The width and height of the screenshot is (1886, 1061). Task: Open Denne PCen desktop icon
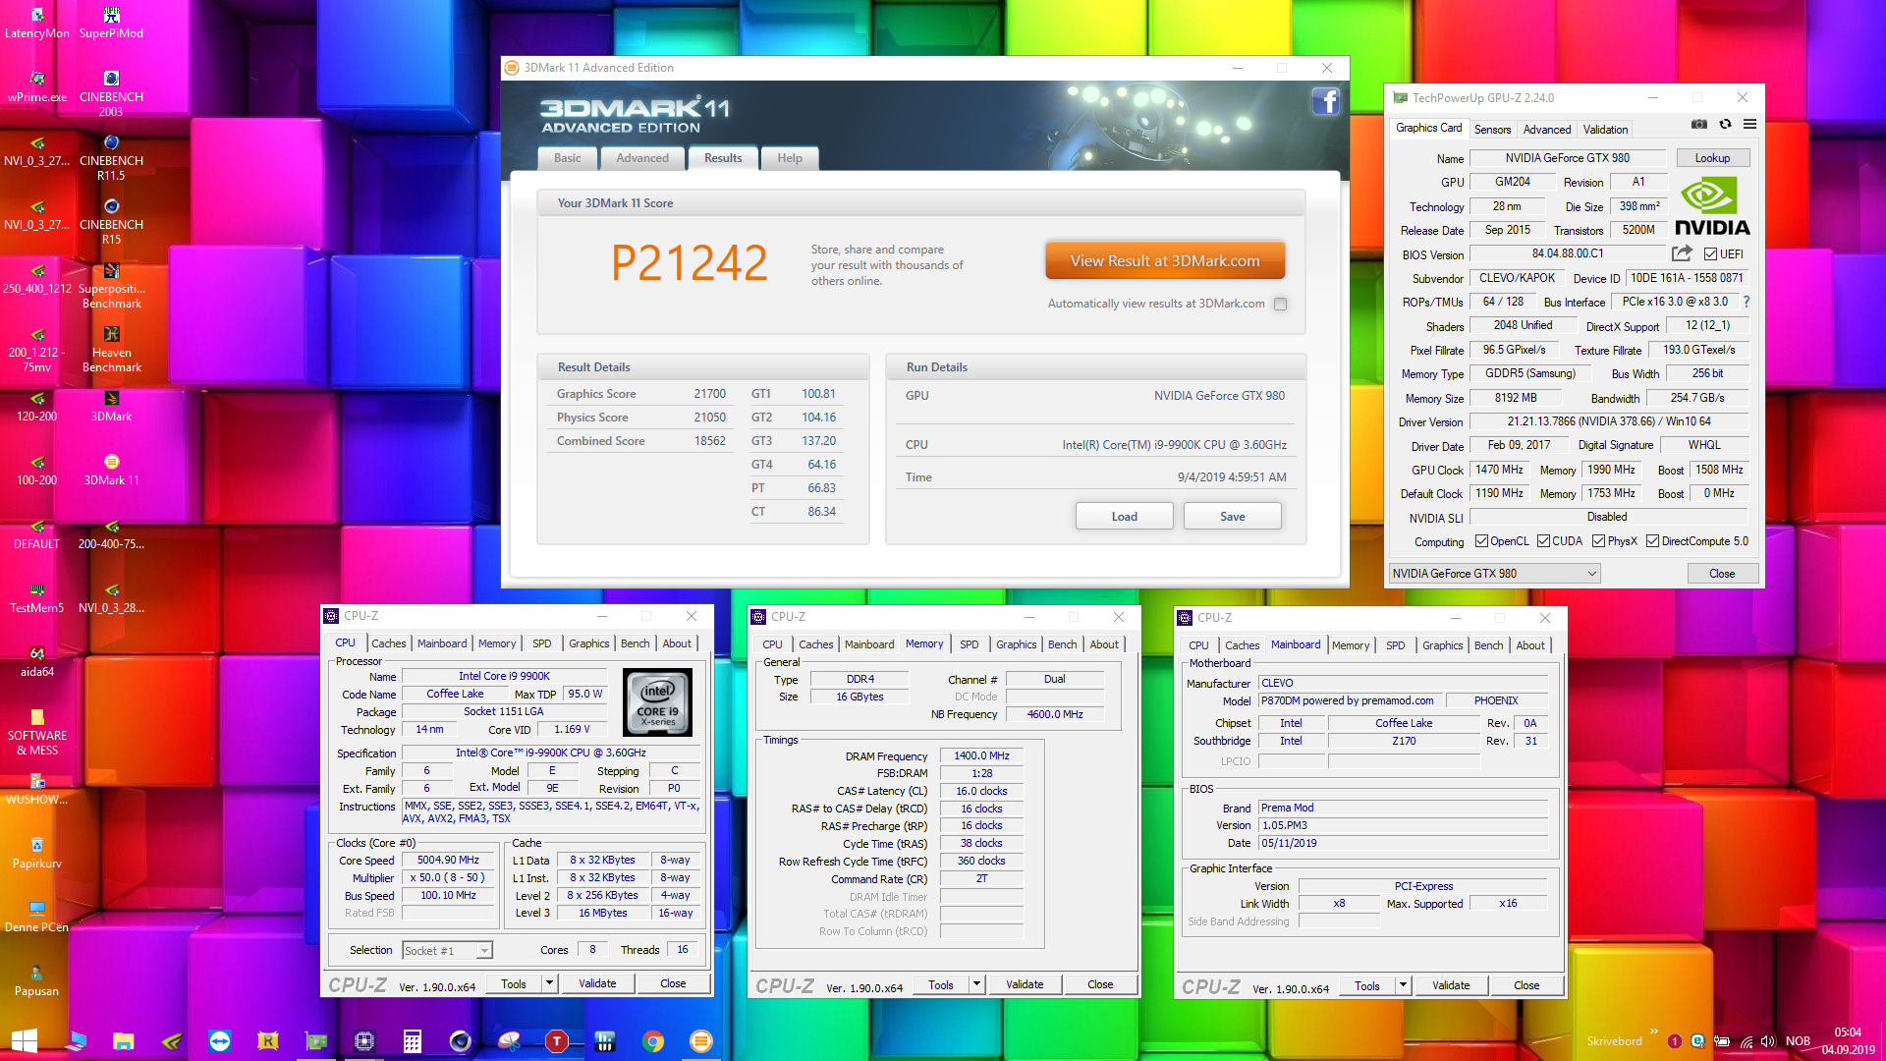tap(37, 917)
